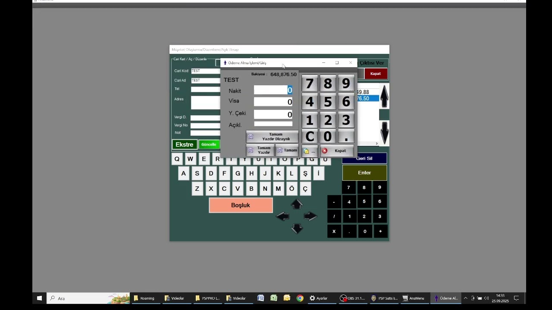Click the Tamam Yazdır Dizaynlı button
Image resolution: width=552 pixels, height=310 pixels.
[x=272, y=137]
